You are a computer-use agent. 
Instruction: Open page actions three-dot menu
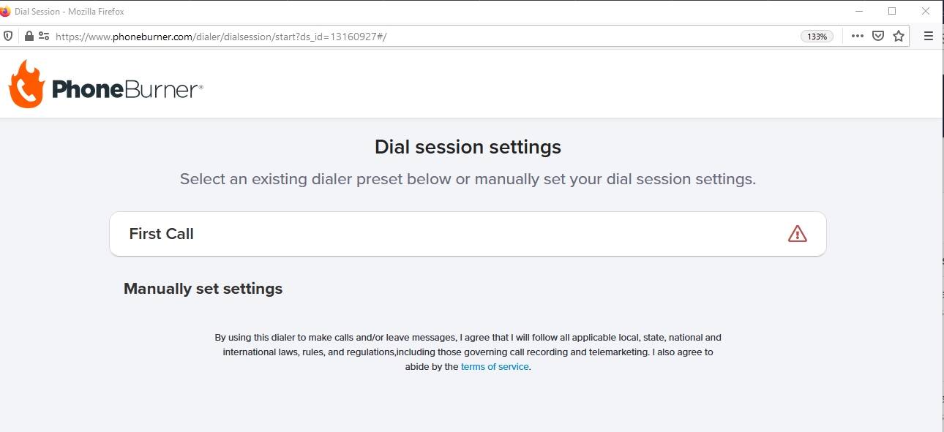click(857, 36)
